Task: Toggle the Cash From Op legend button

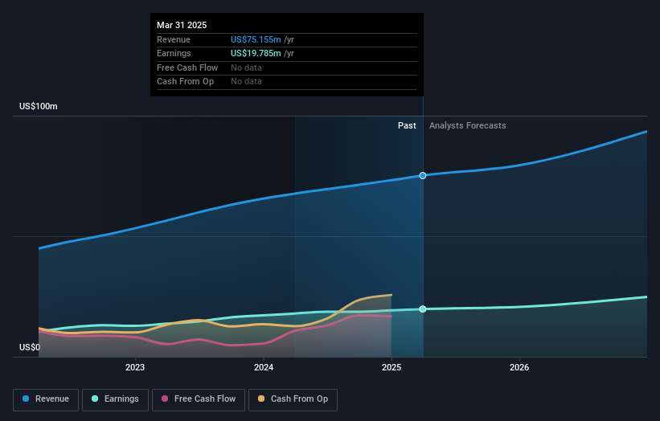Action: point(293,399)
